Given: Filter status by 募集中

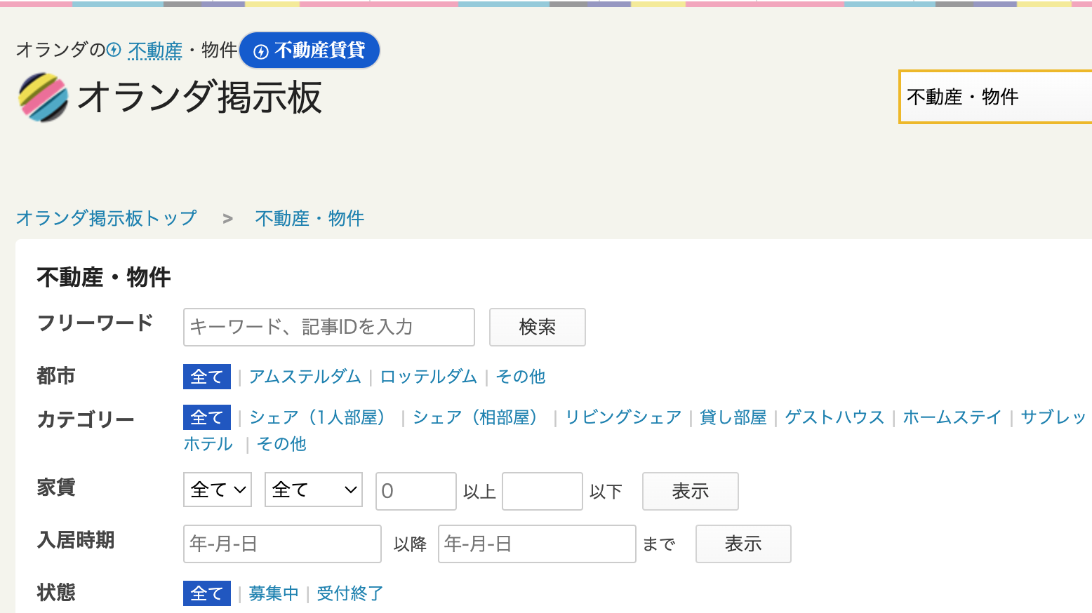Looking at the screenshot, I should 273,593.
